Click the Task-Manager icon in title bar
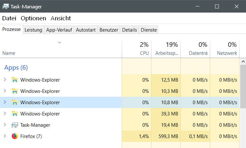This screenshot has width=246, height=148. coord(6,6)
